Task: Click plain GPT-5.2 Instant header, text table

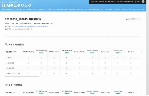Action: 54,52
